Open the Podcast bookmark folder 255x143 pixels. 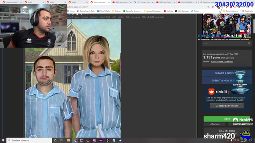116,11
